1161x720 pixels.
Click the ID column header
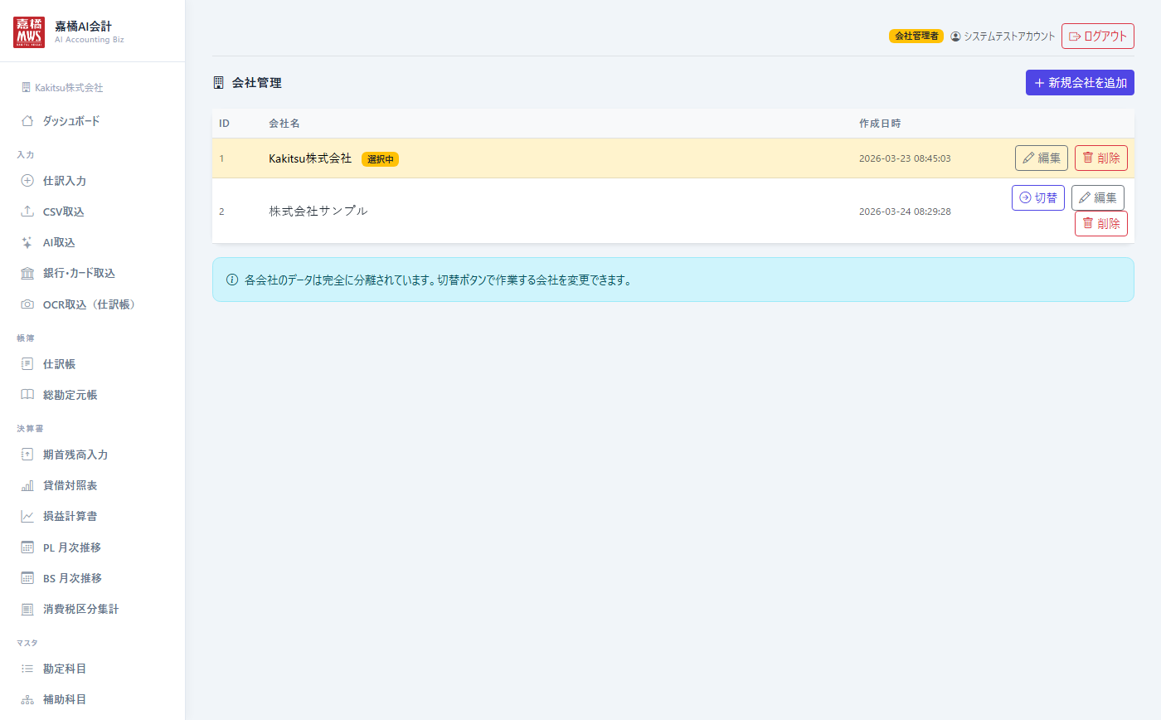pyautogui.click(x=224, y=124)
